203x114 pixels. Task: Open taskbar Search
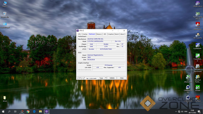(x=9, y=111)
